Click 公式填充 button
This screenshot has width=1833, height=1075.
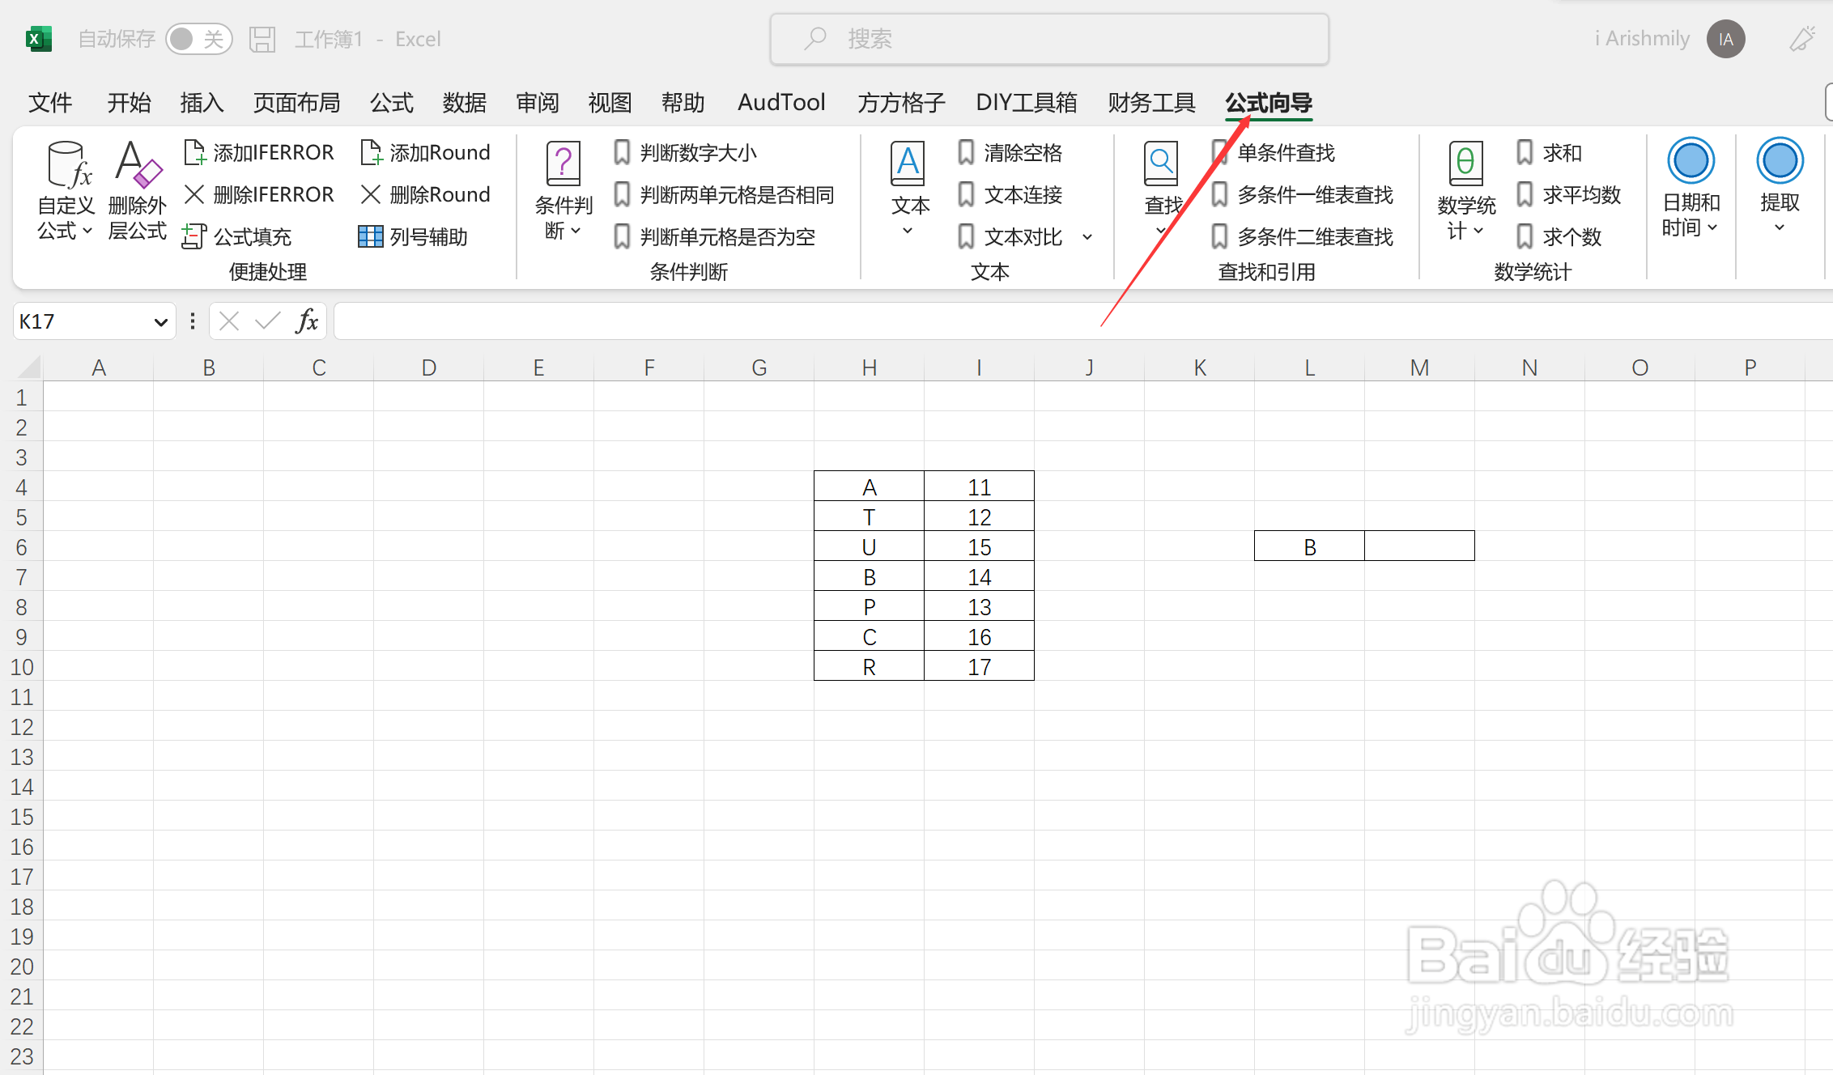click(x=236, y=236)
